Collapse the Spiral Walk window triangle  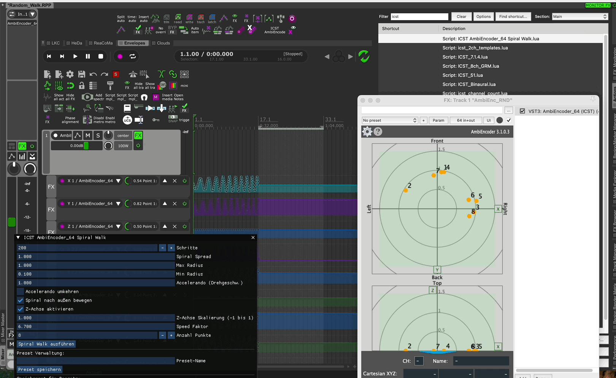[x=18, y=237]
